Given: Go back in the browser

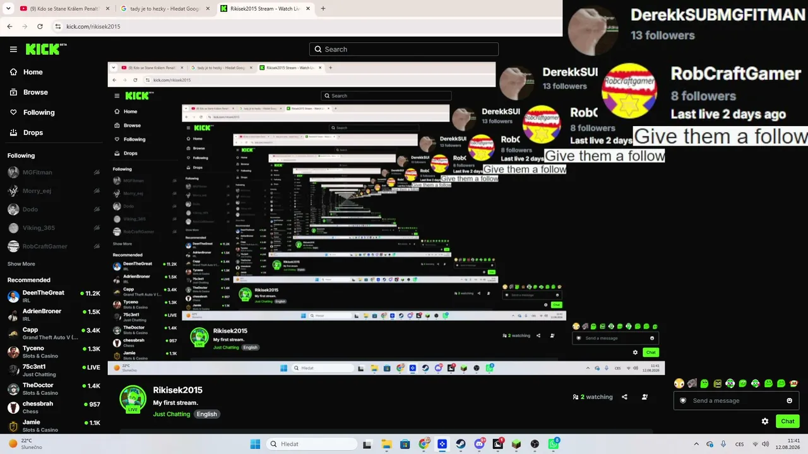Looking at the screenshot, I should (9, 26).
